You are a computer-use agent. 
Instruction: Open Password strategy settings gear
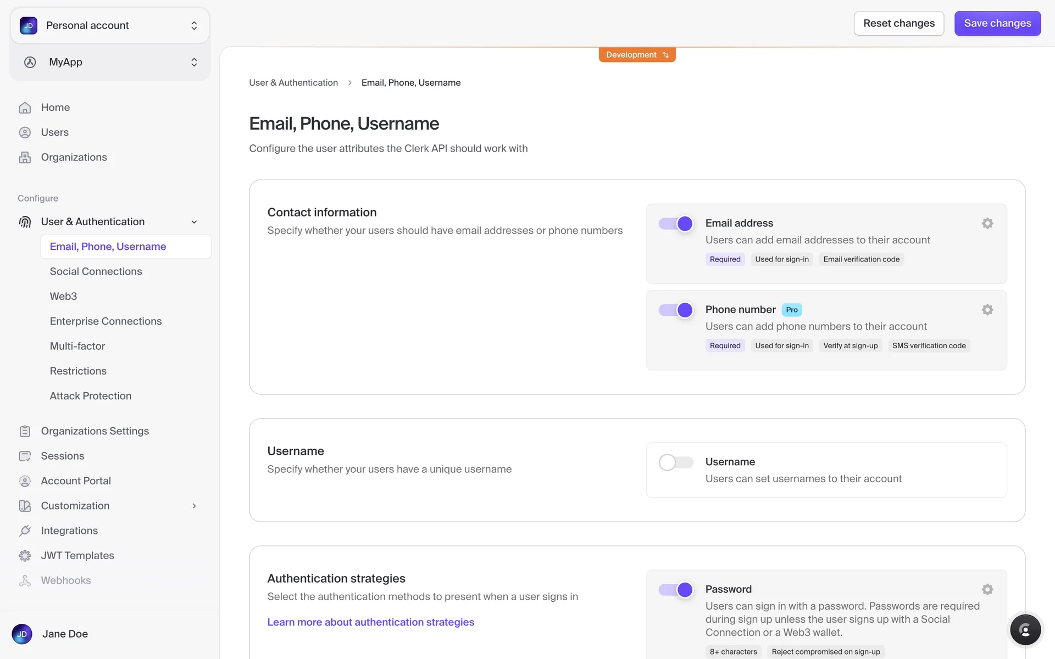(987, 589)
